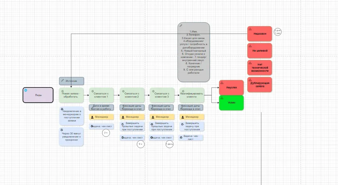The width and height of the screenshot is (338, 185).
Task: Select the 2 дня 1 раз circle near Недозвон
Action: click(278, 32)
